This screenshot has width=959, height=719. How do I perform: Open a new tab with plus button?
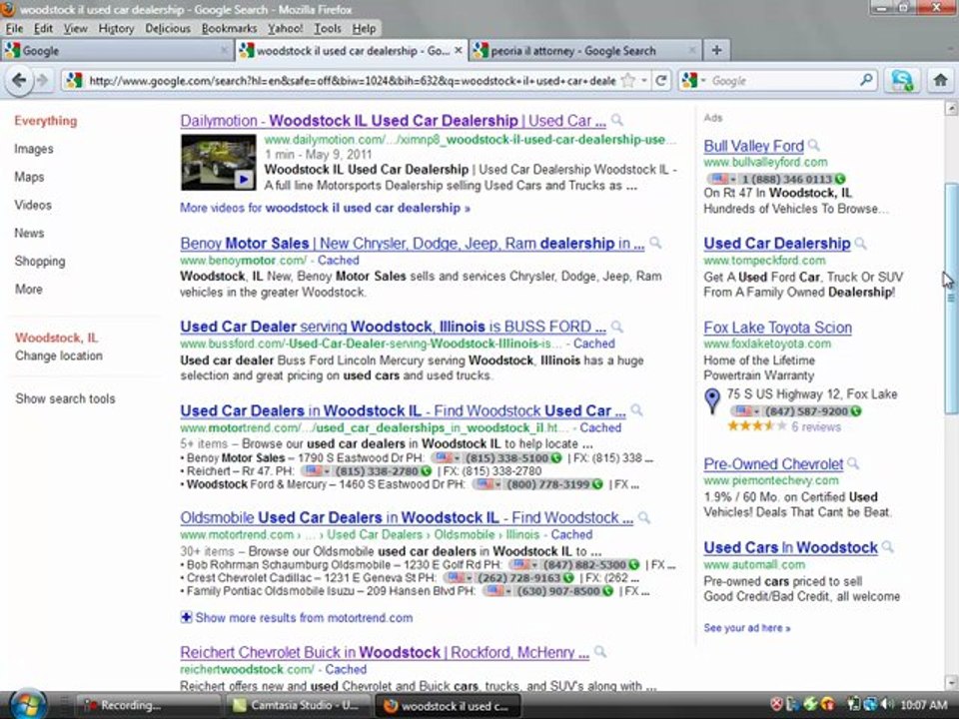click(x=717, y=50)
